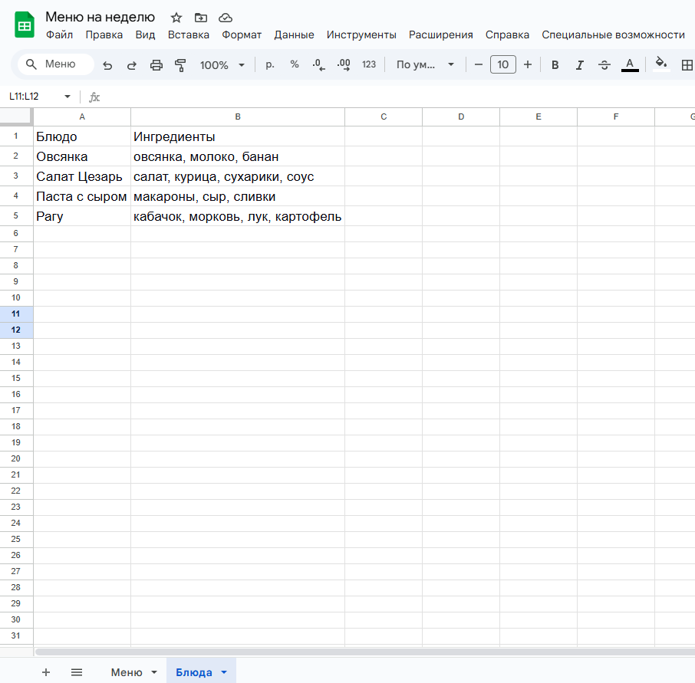The width and height of the screenshot is (695, 683).
Task: Open the Данные menu
Action: point(294,34)
